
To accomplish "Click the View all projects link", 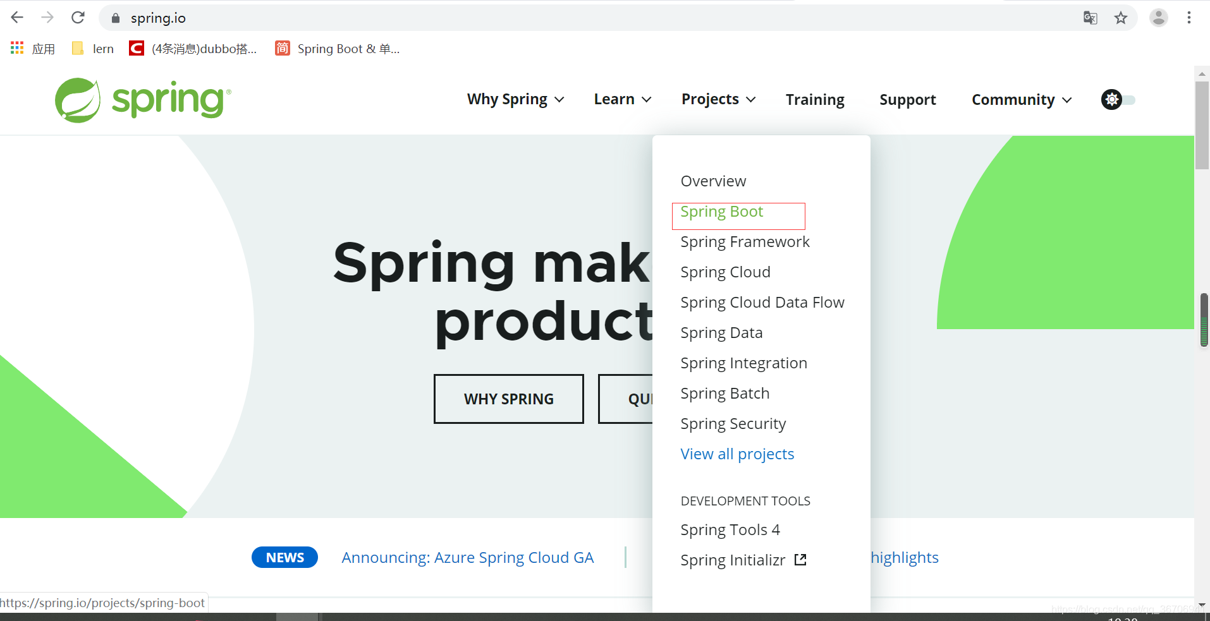I will click(737, 454).
